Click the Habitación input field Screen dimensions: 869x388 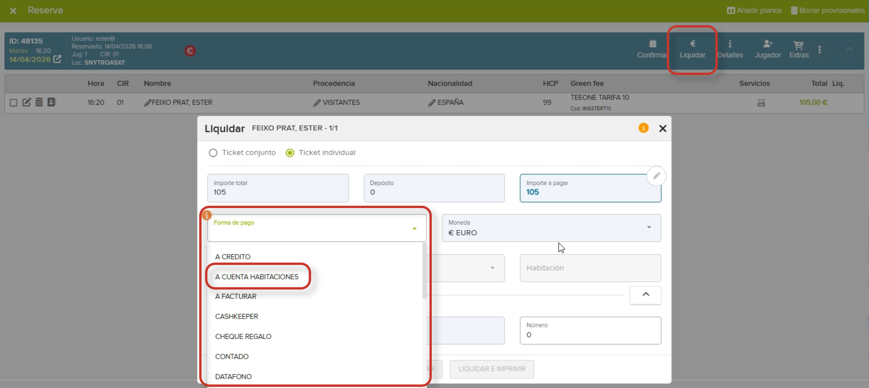click(x=590, y=268)
